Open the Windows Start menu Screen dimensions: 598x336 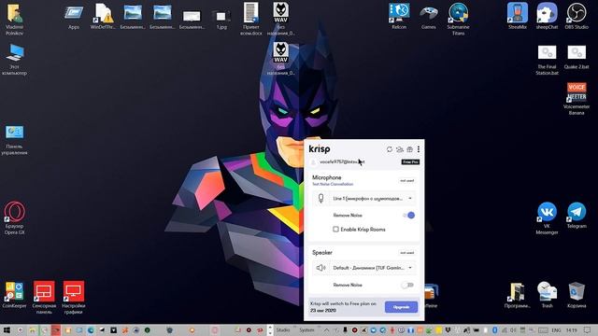click(7, 329)
